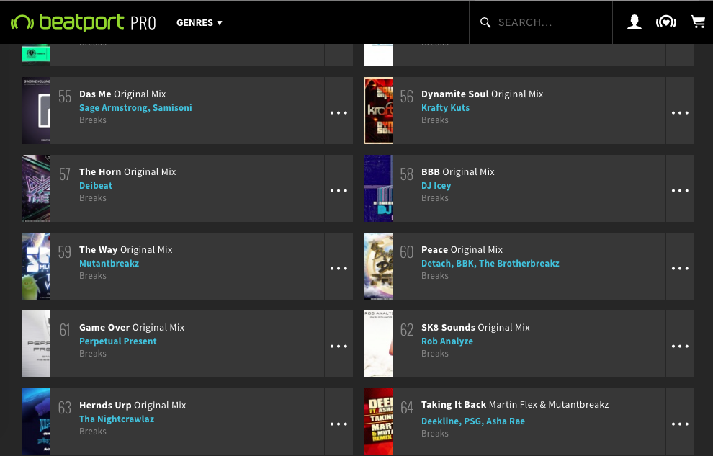713x456 pixels.
Task: Open more options for Dynamite Soul
Action: coord(681,113)
